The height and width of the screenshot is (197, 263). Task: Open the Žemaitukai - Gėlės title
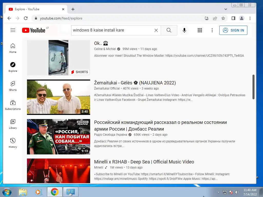[x=135, y=83]
